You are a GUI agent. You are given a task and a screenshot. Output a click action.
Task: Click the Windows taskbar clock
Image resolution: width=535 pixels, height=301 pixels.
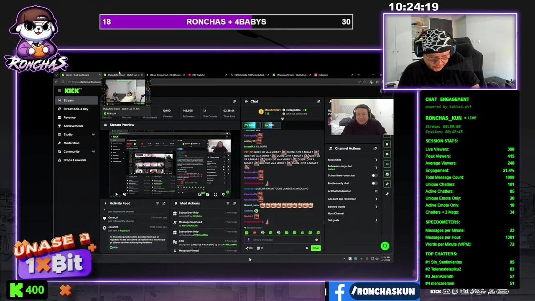coord(386,259)
